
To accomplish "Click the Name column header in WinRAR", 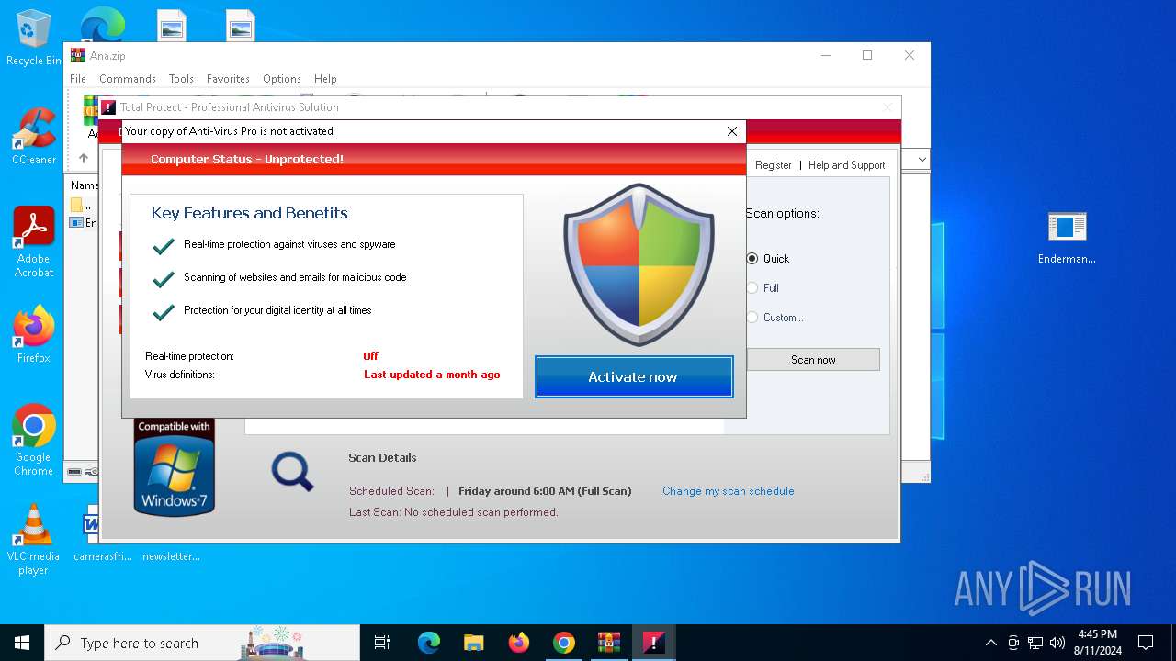I will tap(85, 185).
